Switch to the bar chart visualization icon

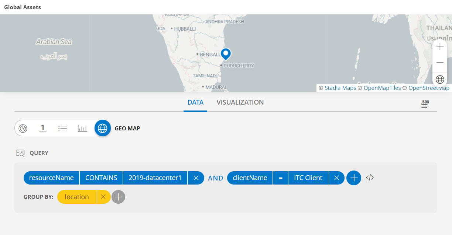pos(82,128)
